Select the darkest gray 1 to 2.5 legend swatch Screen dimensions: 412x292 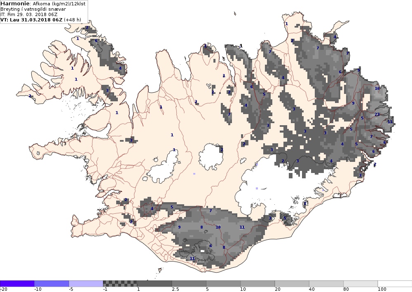click(154, 284)
